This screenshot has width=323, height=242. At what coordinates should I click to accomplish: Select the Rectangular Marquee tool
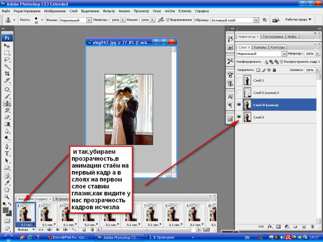(7, 53)
